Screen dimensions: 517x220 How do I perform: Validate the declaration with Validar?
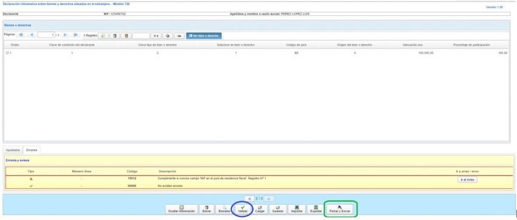pos(243,209)
